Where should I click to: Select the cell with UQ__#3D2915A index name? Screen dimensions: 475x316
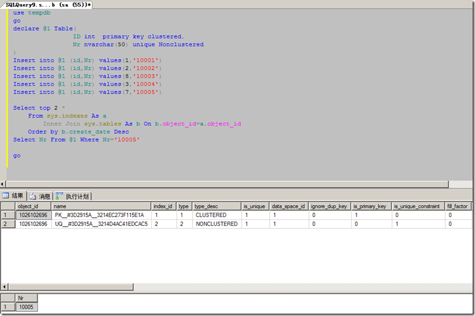pyautogui.click(x=101, y=224)
